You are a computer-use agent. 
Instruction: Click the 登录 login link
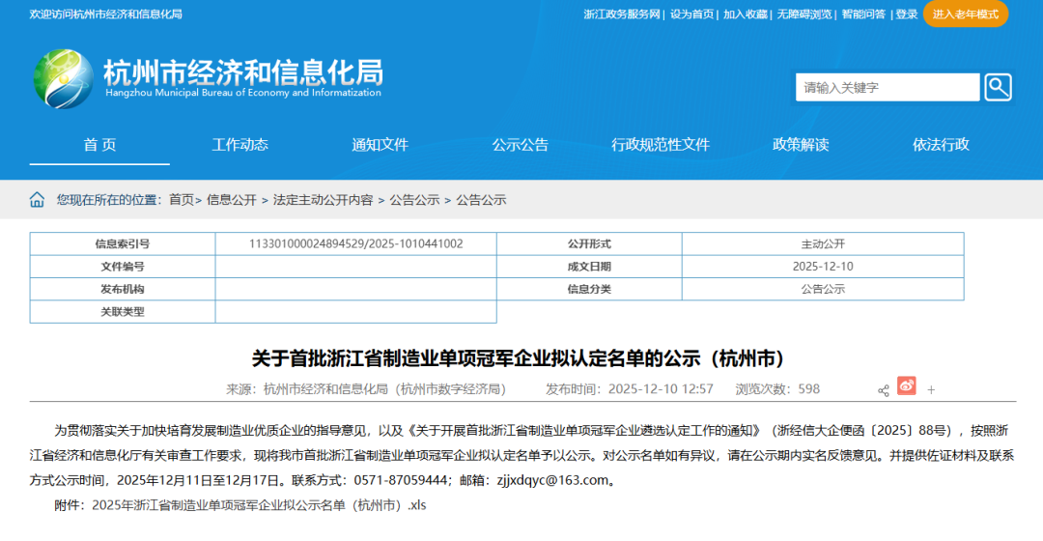point(906,14)
